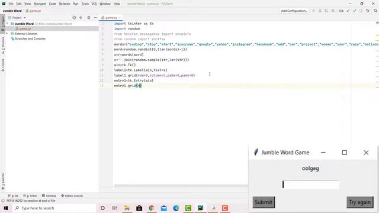Open the Terminal tool window tab
379x213 pixels.
pos(49,196)
